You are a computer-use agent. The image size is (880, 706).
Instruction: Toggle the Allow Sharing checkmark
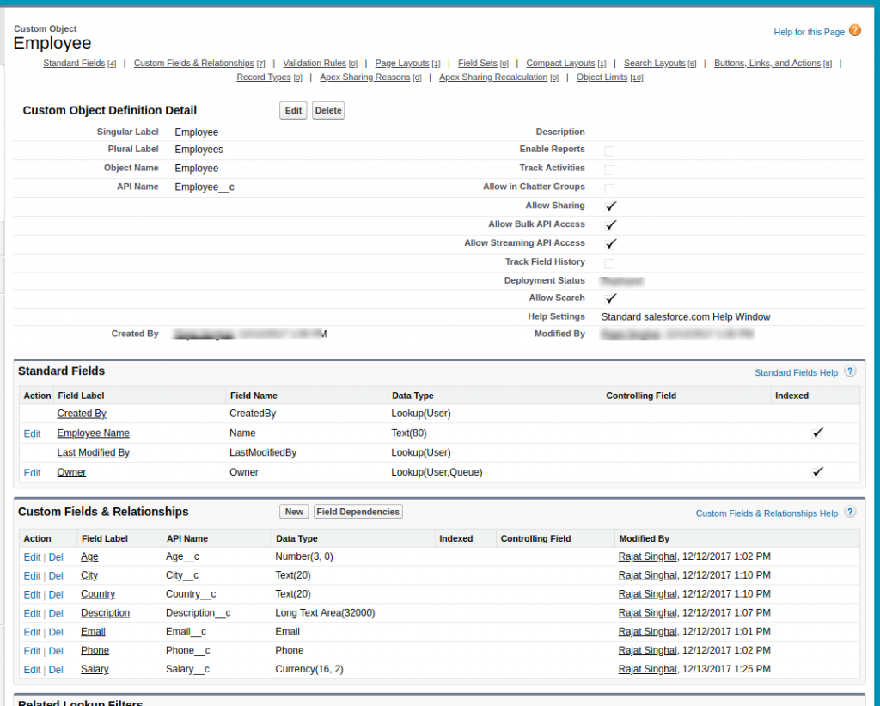coord(611,206)
